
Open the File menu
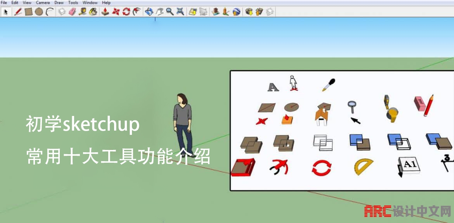point(4,3)
